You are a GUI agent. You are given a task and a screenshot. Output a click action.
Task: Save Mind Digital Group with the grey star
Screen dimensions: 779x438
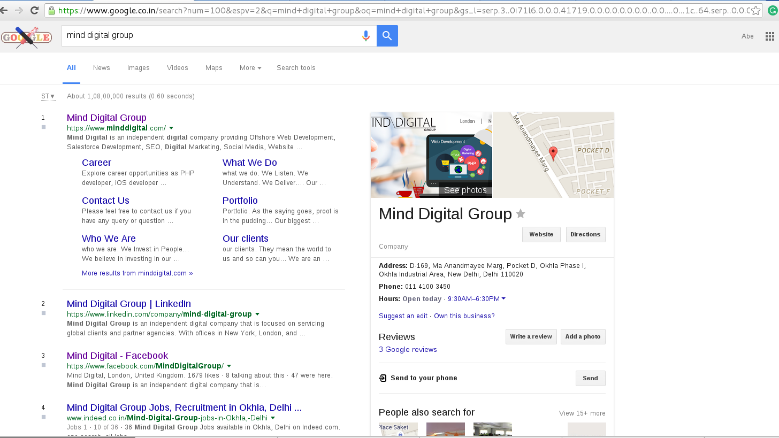(521, 214)
